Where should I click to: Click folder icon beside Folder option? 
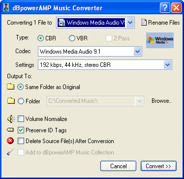coord(11,101)
